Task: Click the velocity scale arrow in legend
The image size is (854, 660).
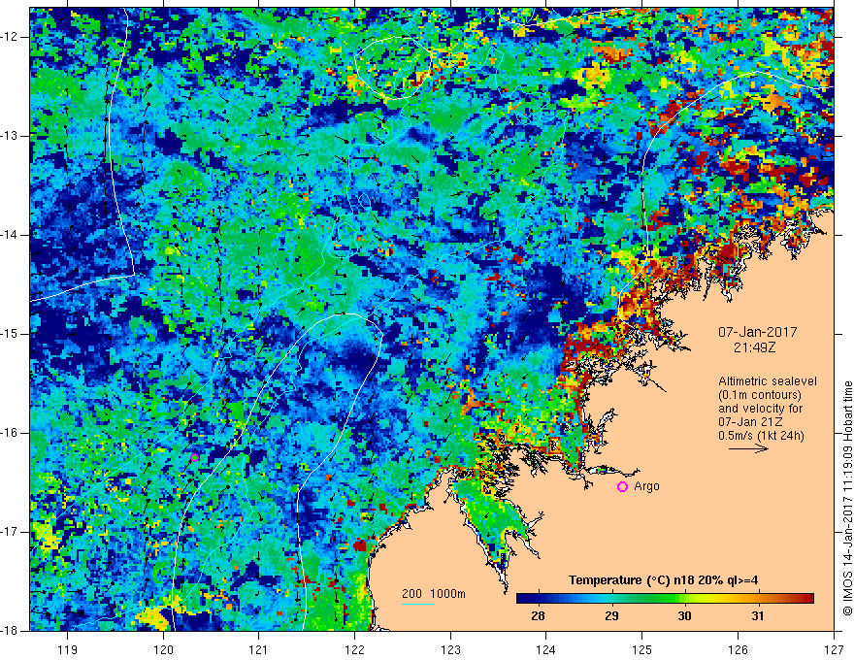Action: click(749, 449)
